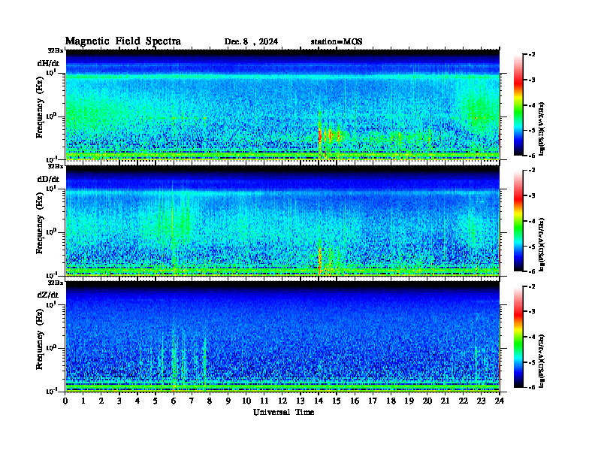Click hour tick label "6" on time axis
Image resolution: width=595 pixels, height=460 pixels.
pyautogui.click(x=174, y=401)
